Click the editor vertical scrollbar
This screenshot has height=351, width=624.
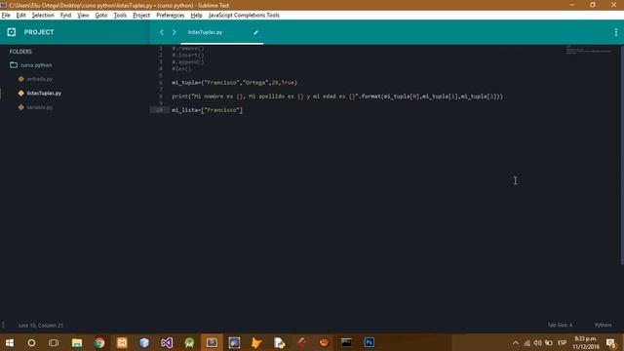pyautogui.click(x=622, y=155)
